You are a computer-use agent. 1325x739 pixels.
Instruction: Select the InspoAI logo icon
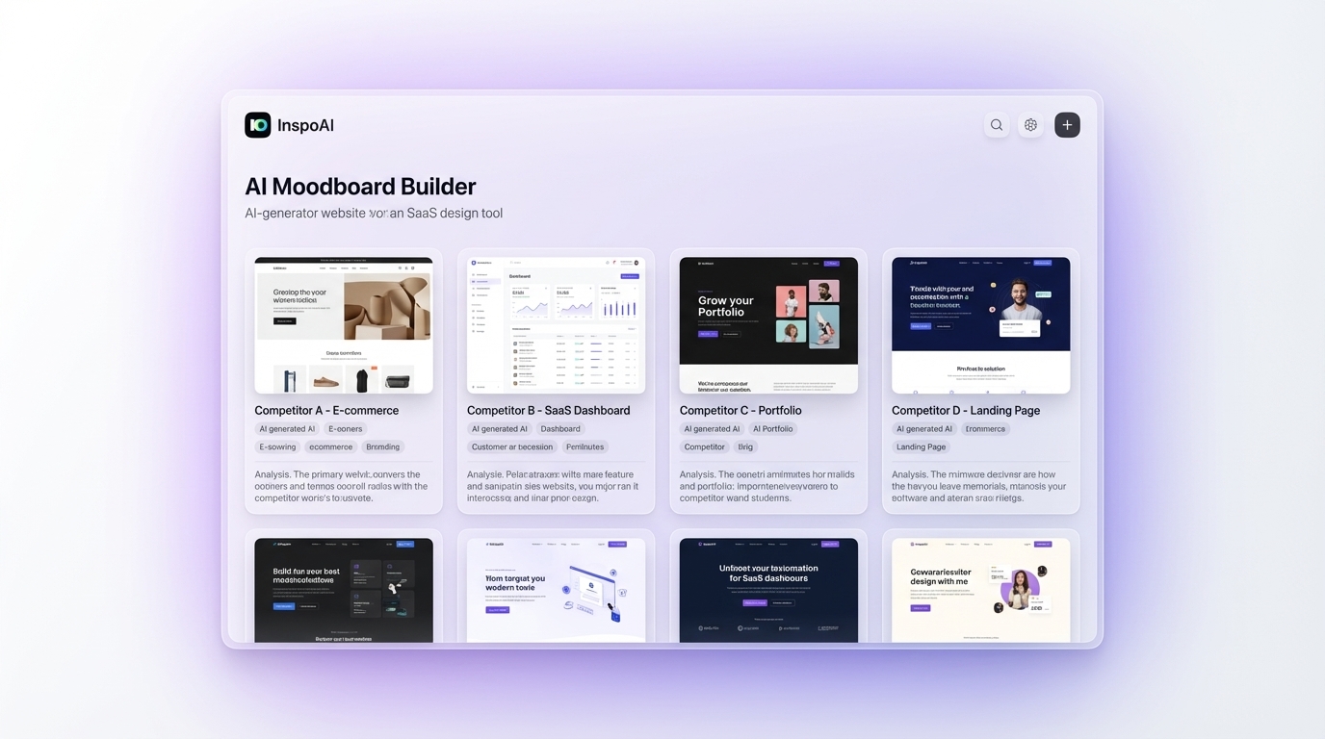click(x=257, y=124)
